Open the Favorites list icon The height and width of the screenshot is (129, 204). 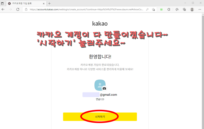click(x=177, y=9)
